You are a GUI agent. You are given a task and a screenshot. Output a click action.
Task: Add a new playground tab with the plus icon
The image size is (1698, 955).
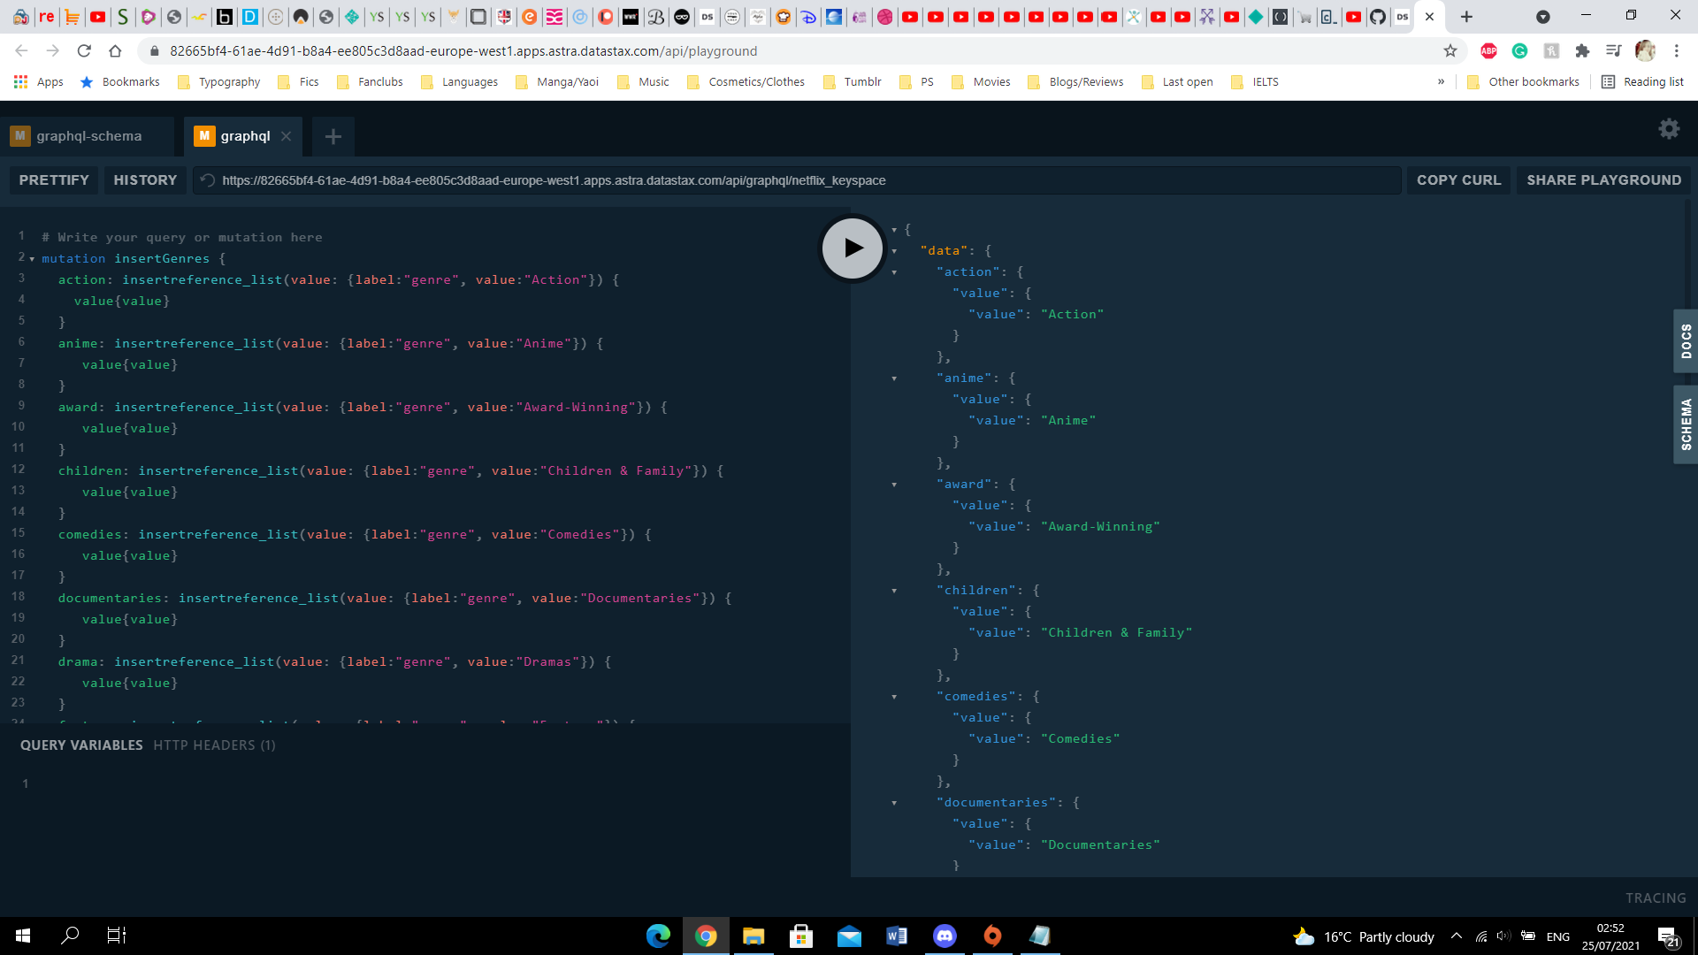(x=333, y=136)
